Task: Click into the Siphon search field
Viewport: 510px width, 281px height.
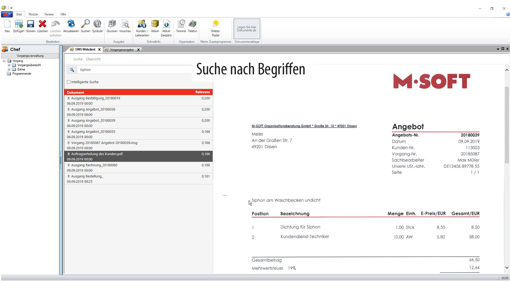Action: point(134,70)
